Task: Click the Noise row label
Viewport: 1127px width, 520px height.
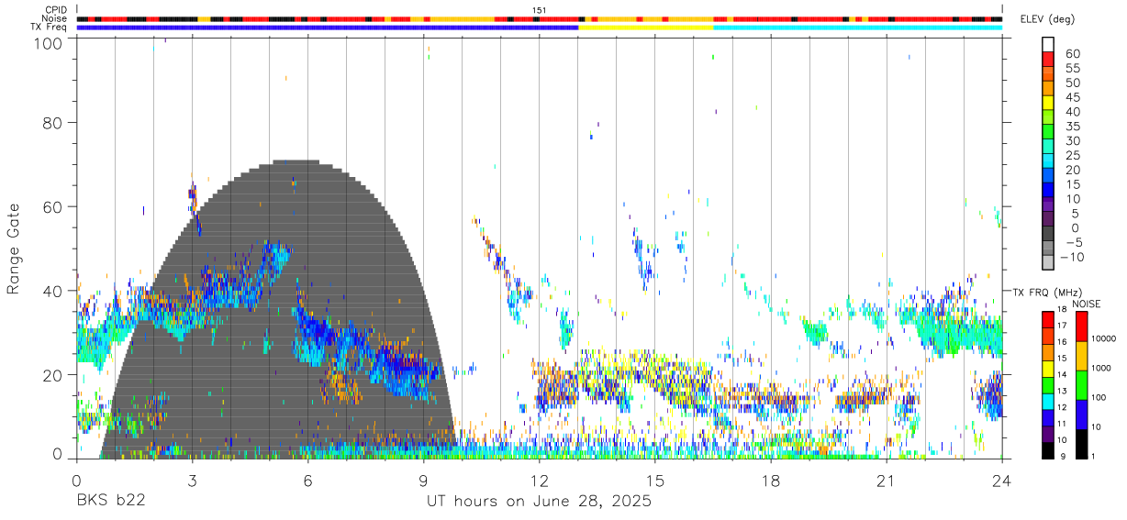Action: click(x=55, y=18)
